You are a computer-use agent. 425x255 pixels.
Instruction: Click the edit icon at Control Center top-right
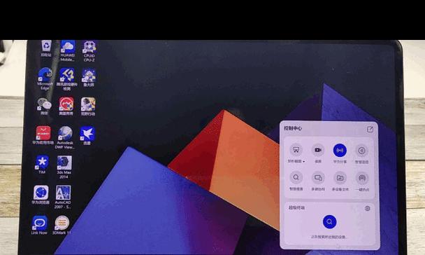(370, 130)
